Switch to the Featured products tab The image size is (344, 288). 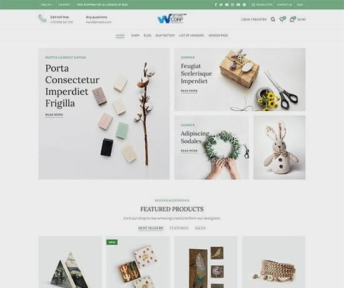tap(179, 228)
